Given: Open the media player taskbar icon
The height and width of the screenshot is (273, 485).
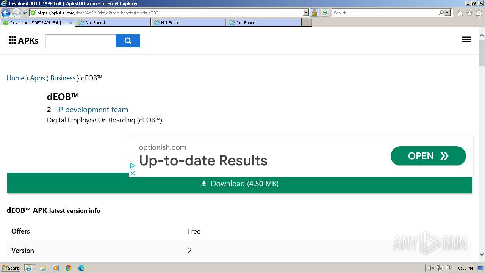Looking at the screenshot, I should click(x=56, y=268).
